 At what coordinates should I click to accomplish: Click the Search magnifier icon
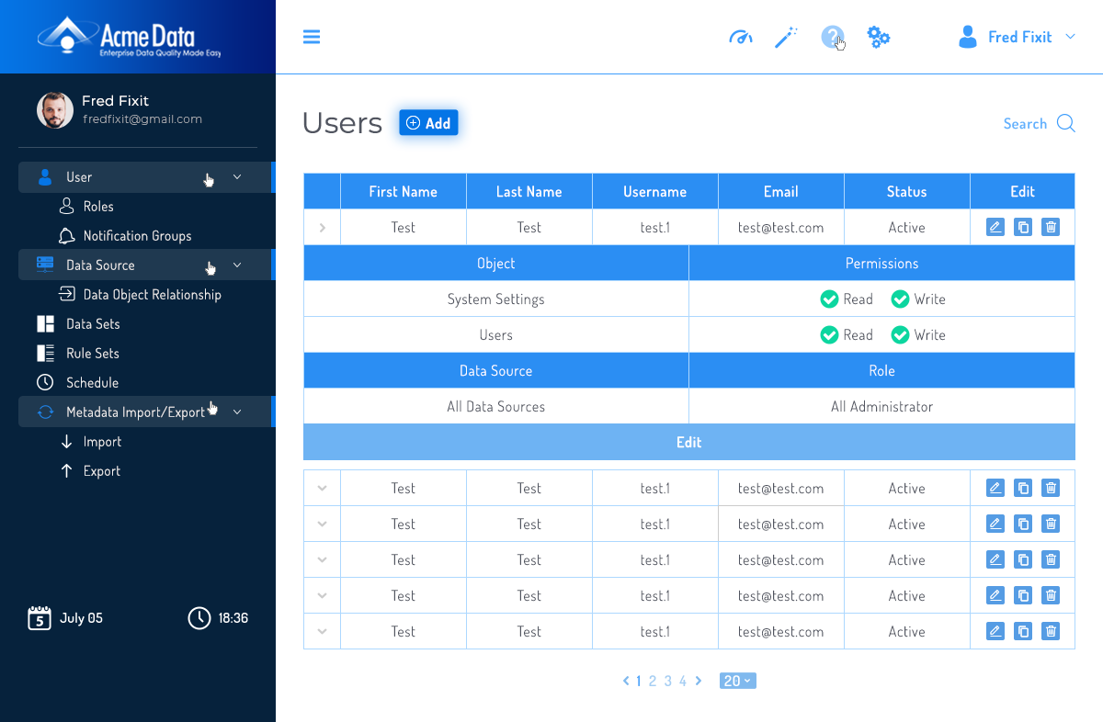(1065, 124)
